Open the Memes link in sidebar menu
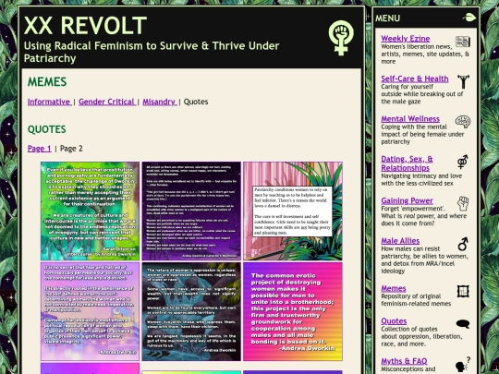Screen dimensions: 499x374 (x=394, y=288)
